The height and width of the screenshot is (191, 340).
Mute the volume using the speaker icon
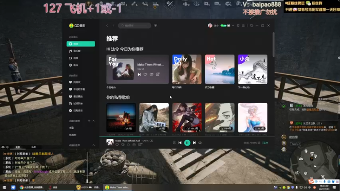pos(200,143)
